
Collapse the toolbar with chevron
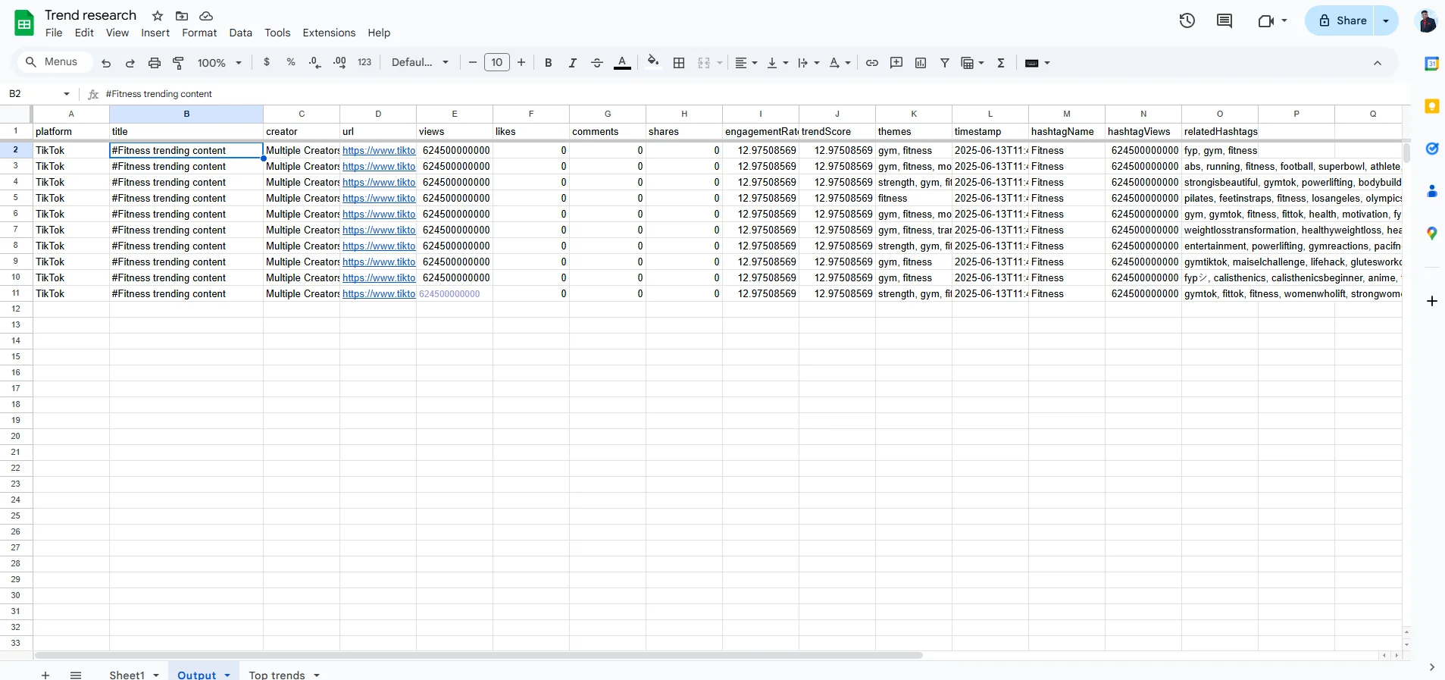tap(1378, 63)
